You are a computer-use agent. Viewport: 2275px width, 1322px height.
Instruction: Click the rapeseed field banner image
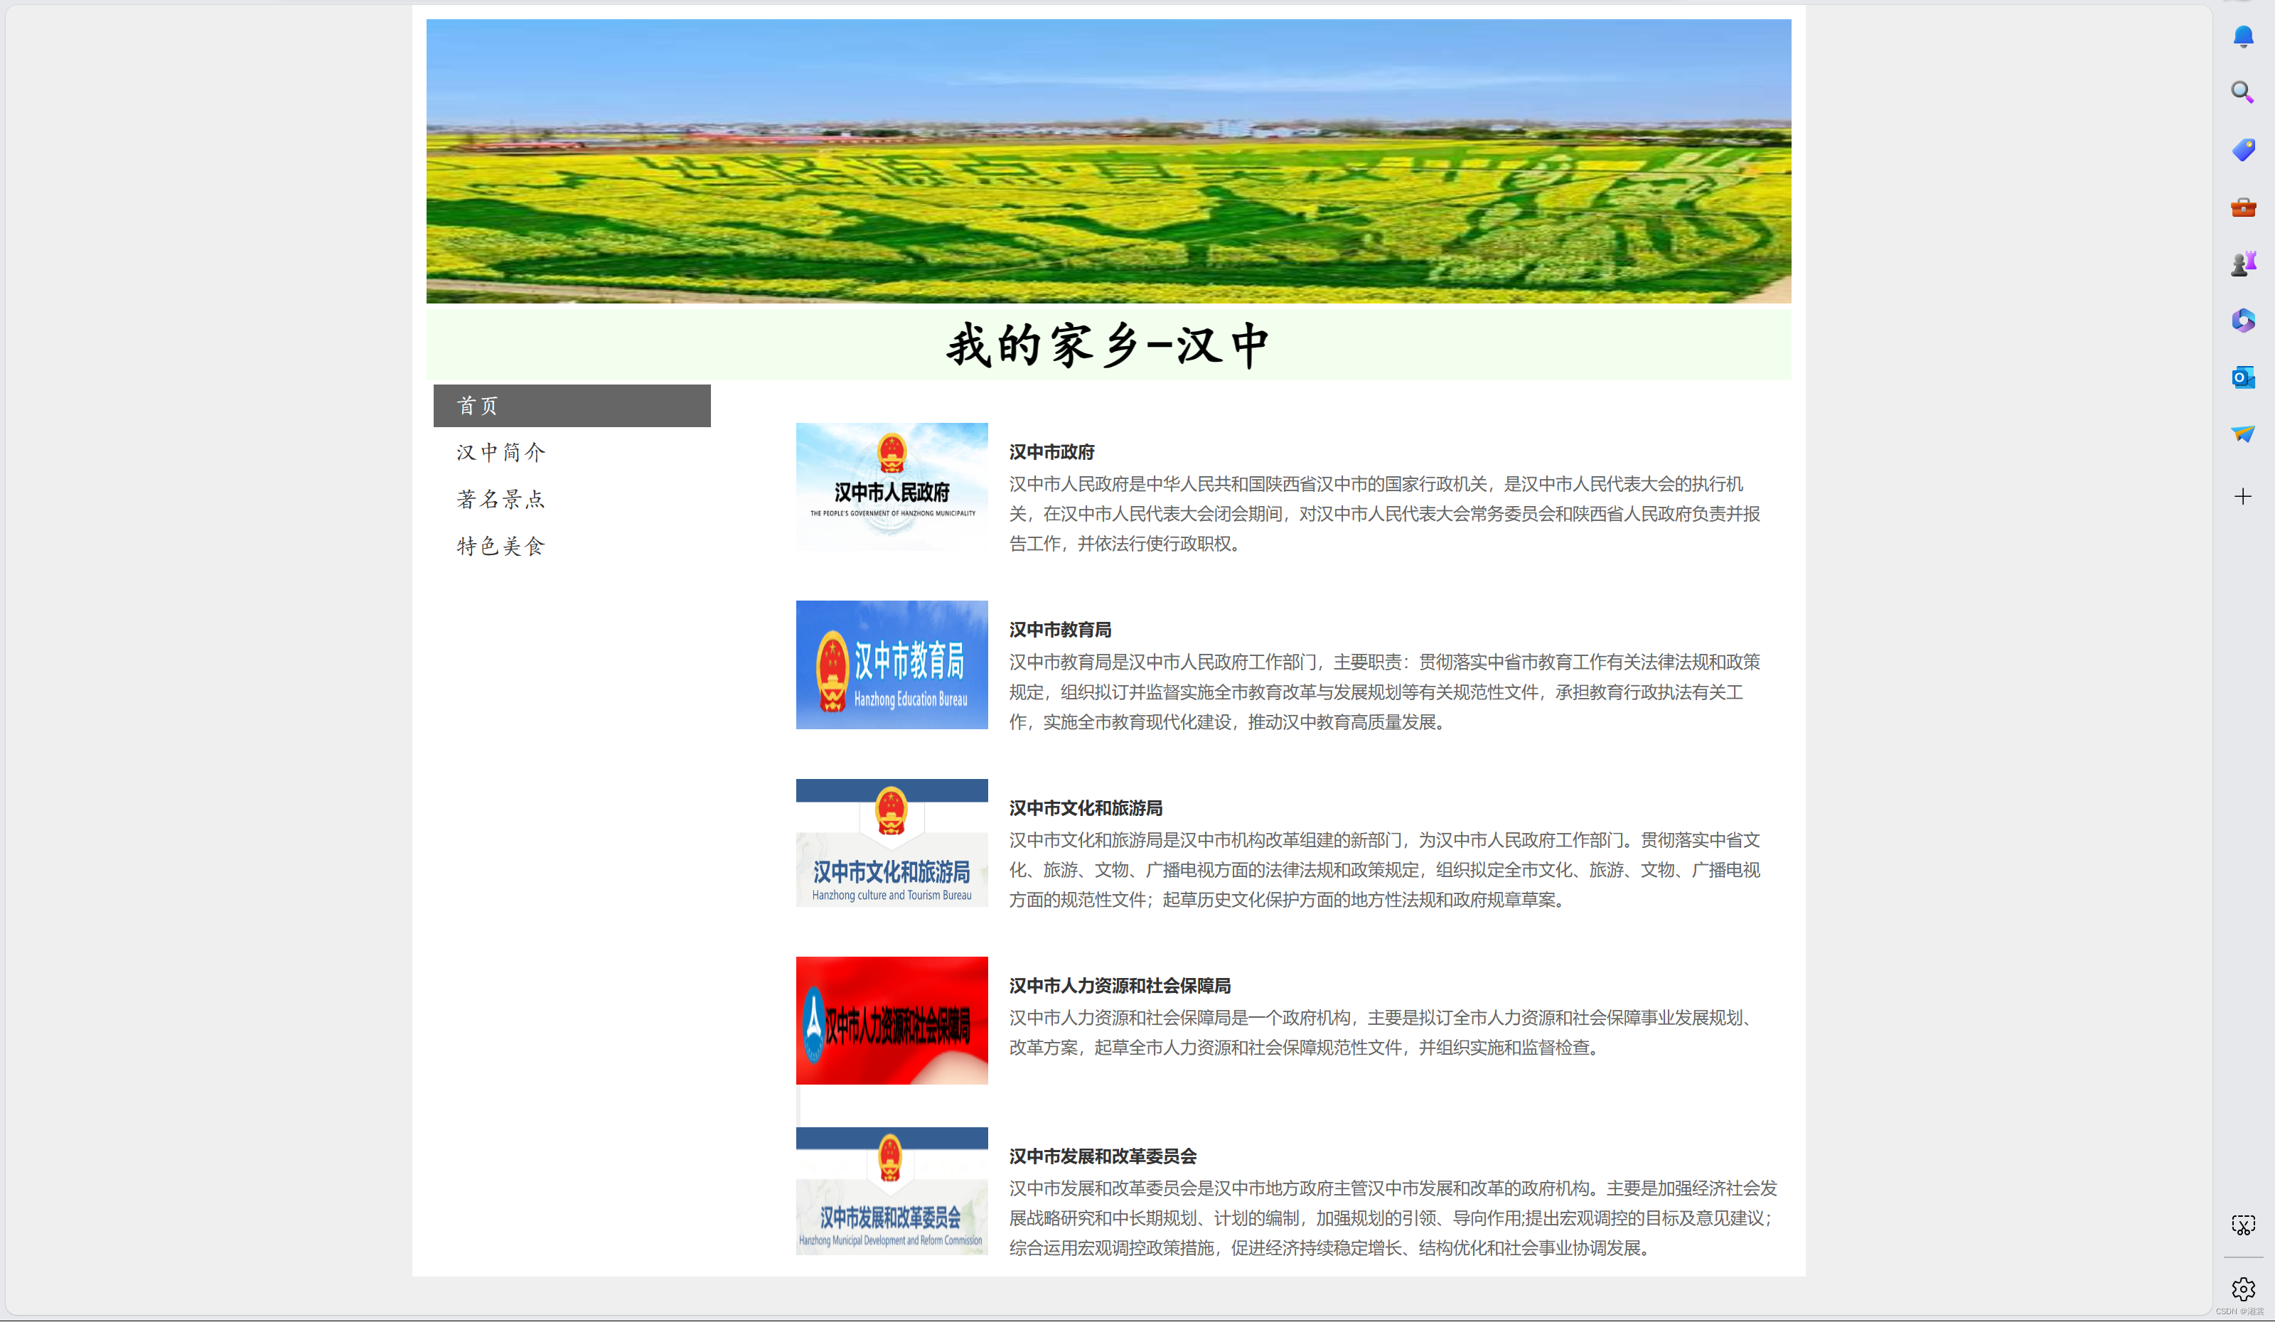(x=1108, y=161)
